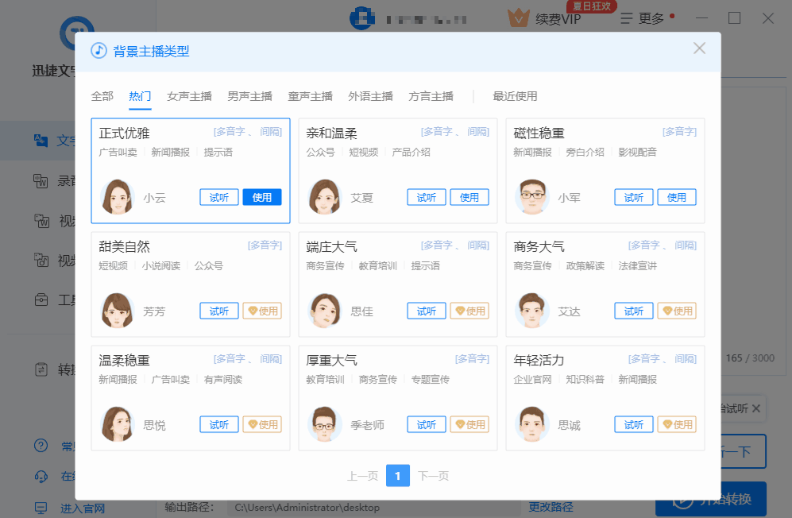Select 思诚 anchor avatar
The image size is (792, 518).
pos(532,424)
